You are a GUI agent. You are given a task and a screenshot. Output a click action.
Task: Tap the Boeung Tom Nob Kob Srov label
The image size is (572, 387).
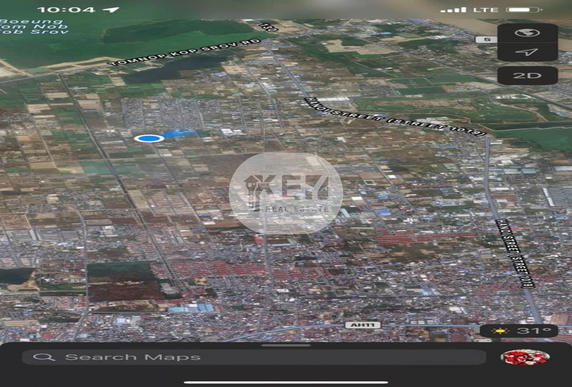[34, 27]
